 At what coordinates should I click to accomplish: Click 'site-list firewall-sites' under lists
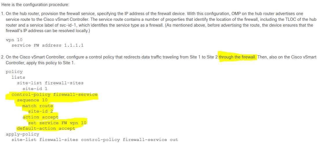tap(50, 83)
